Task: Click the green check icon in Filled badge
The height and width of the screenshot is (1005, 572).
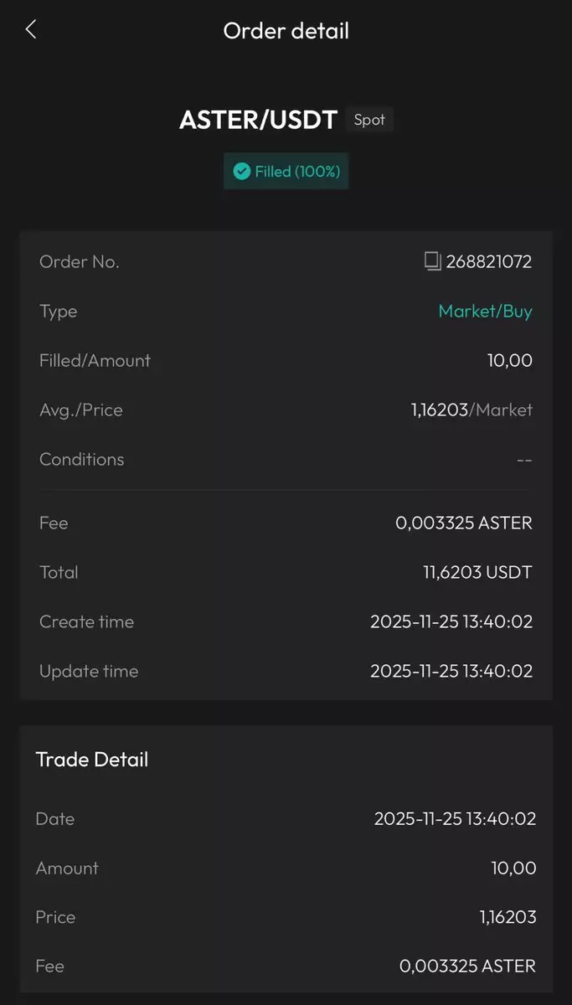Action: click(242, 172)
